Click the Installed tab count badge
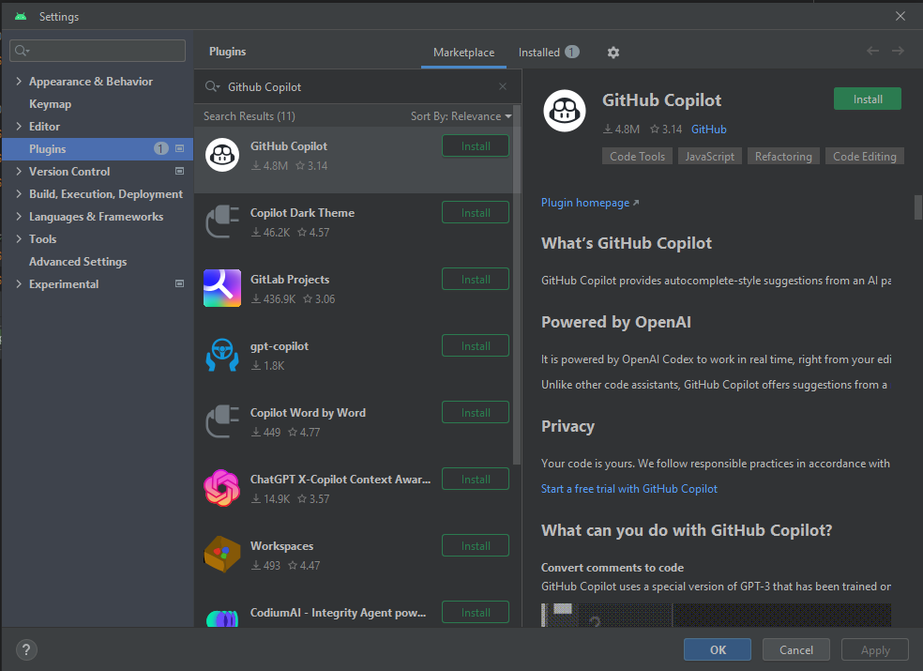Image resolution: width=923 pixels, height=671 pixels. tap(571, 52)
